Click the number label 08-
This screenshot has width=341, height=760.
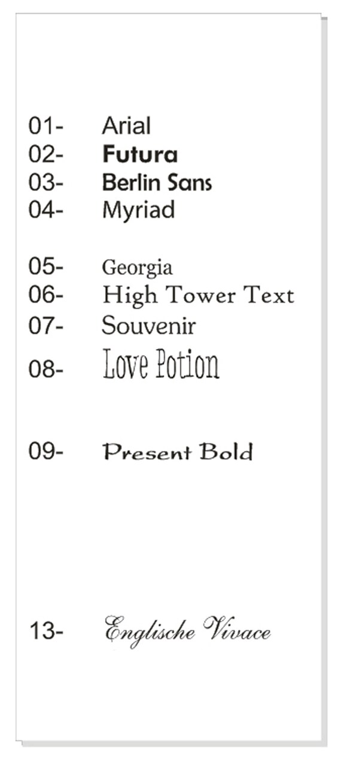click(45, 370)
